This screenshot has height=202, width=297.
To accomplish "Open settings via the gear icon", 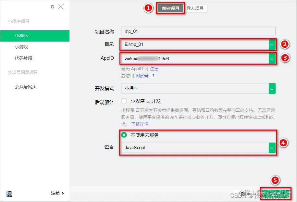I will click(x=53, y=7).
